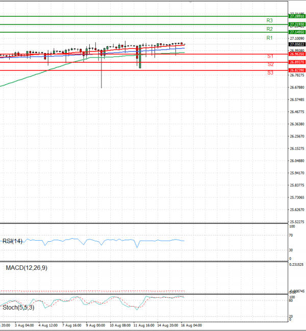Click the 4 Aug 12:00 time label
This screenshot has width=306, height=331.
click(x=48, y=325)
